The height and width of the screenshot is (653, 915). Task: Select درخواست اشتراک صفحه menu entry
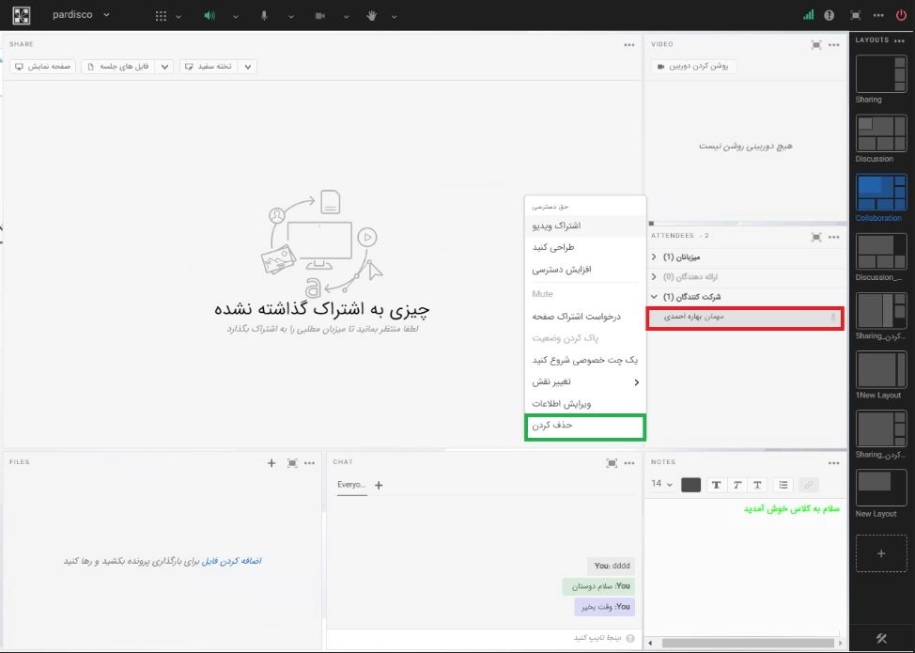pos(585,317)
